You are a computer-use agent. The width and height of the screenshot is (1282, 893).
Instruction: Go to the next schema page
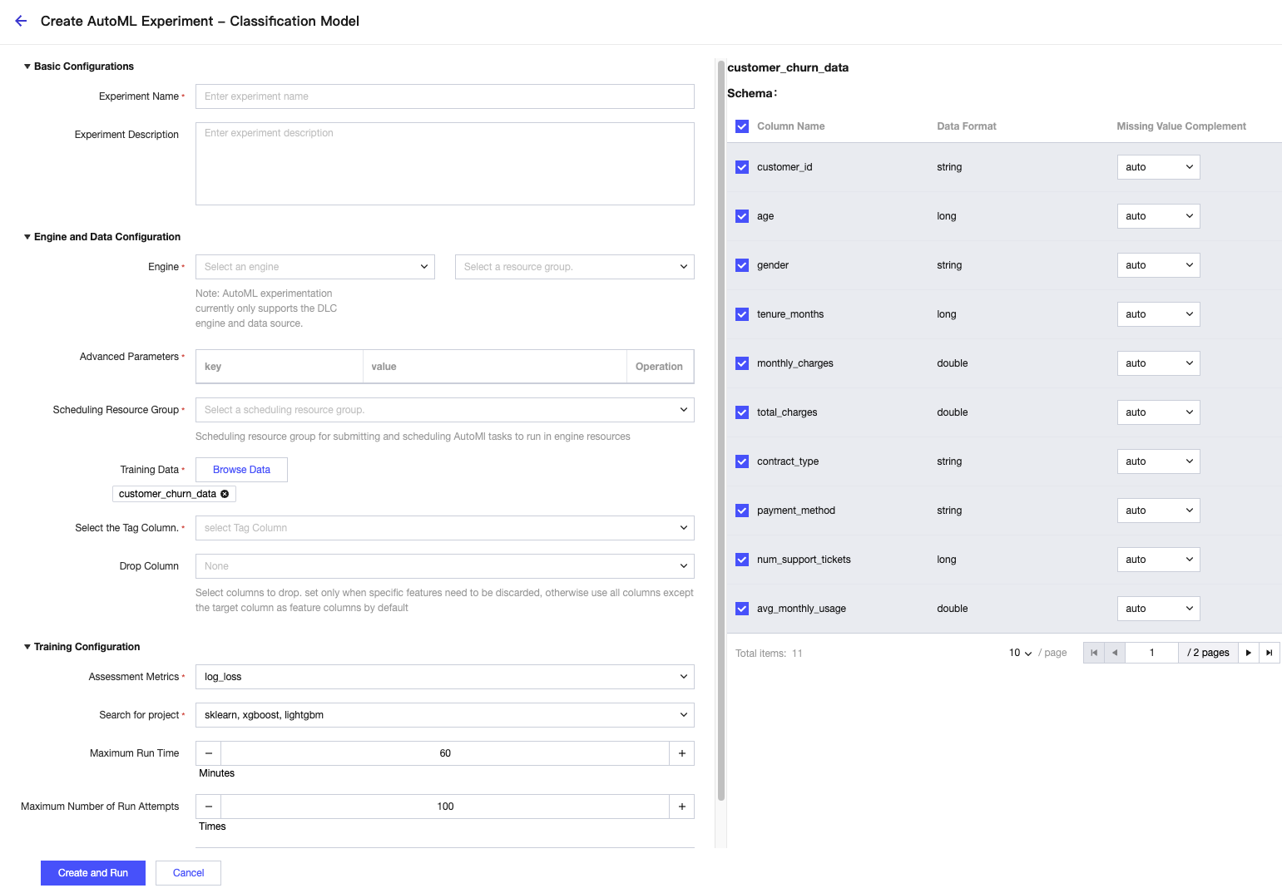click(x=1248, y=653)
